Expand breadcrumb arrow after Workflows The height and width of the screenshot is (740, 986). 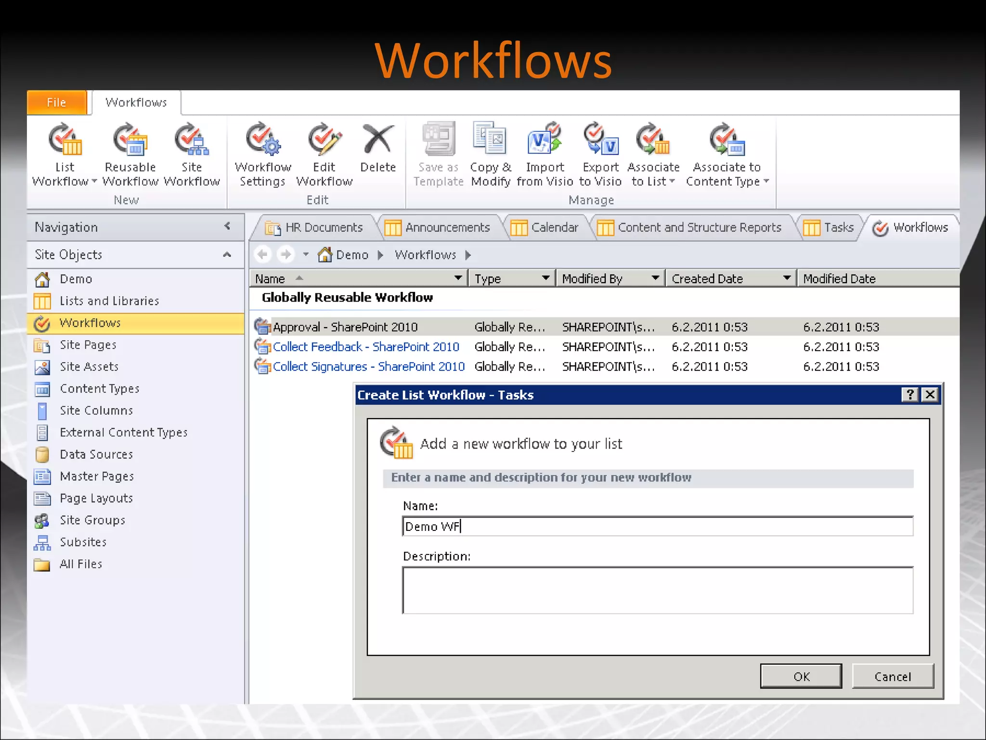pos(467,254)
